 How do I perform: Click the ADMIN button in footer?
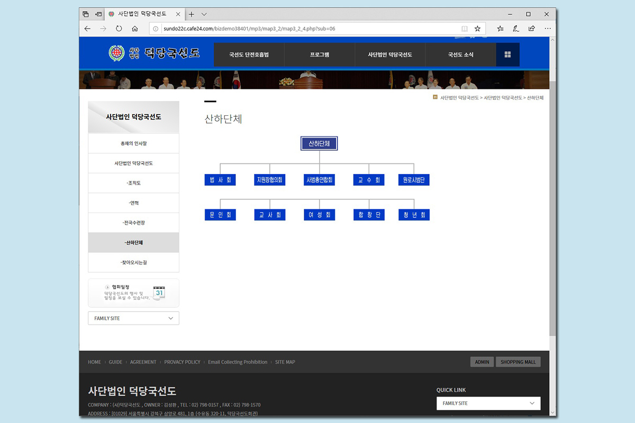point(482,362)
